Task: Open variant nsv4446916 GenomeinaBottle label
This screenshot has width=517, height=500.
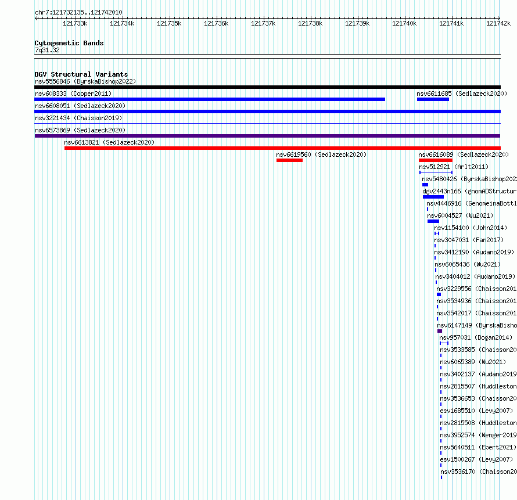Action: 472,203
